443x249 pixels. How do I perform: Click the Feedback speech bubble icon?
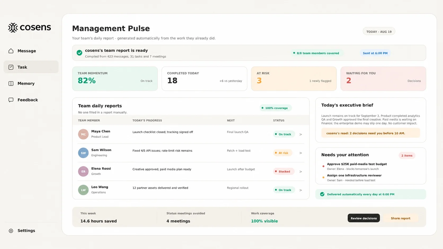pos(11,100)
